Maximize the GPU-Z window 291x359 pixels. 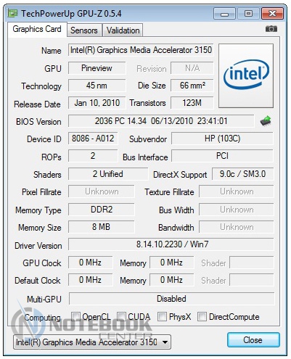[248, 14]
